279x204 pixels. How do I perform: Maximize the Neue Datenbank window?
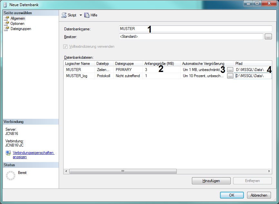coord(257,3)
